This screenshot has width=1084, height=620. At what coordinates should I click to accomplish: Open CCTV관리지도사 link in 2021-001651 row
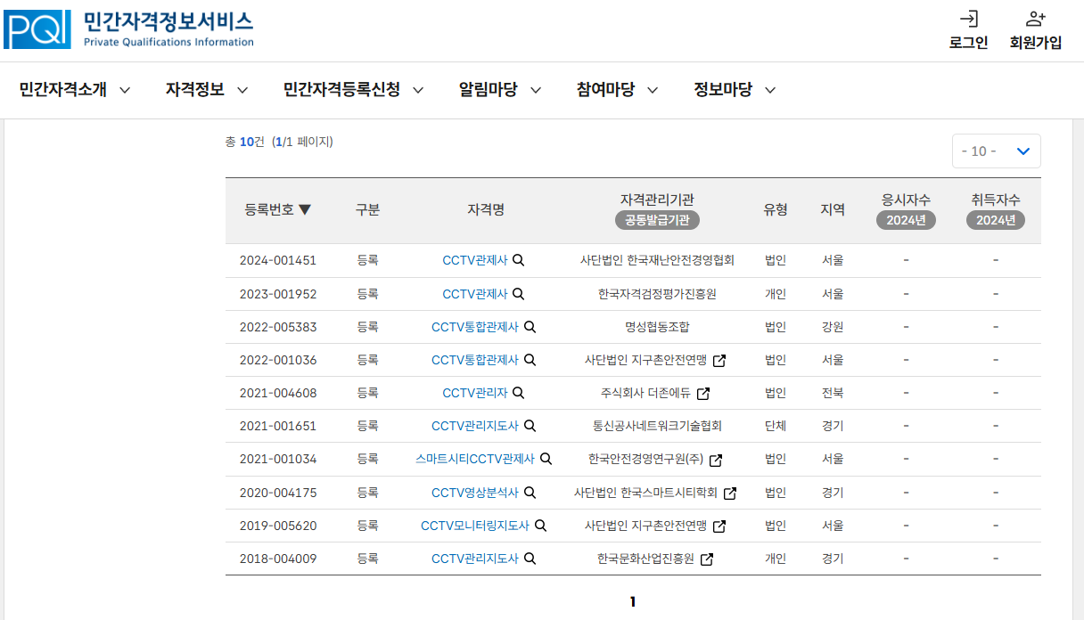[474, 426]
